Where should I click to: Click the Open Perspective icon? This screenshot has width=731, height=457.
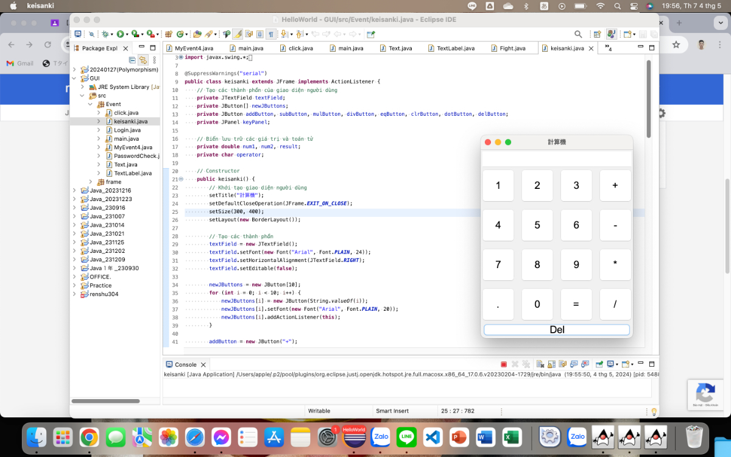click(x=598, y=34)
